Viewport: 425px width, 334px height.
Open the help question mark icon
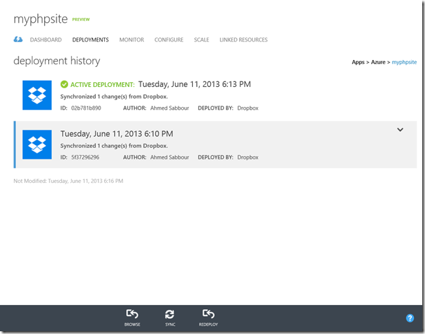pyautogui.click(x=410, y=318)
